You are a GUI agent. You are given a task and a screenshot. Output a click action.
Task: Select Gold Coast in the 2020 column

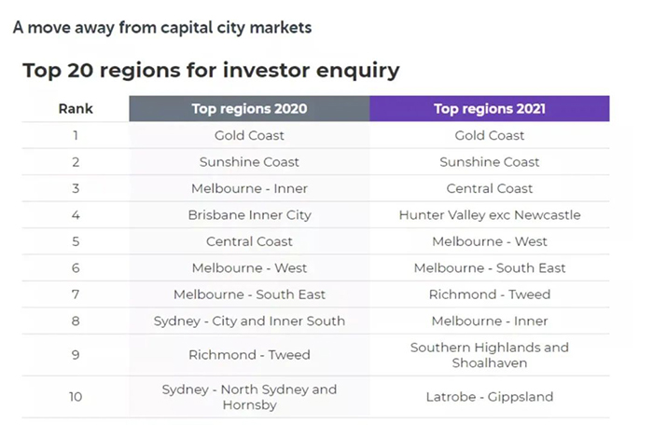(249, 135)
